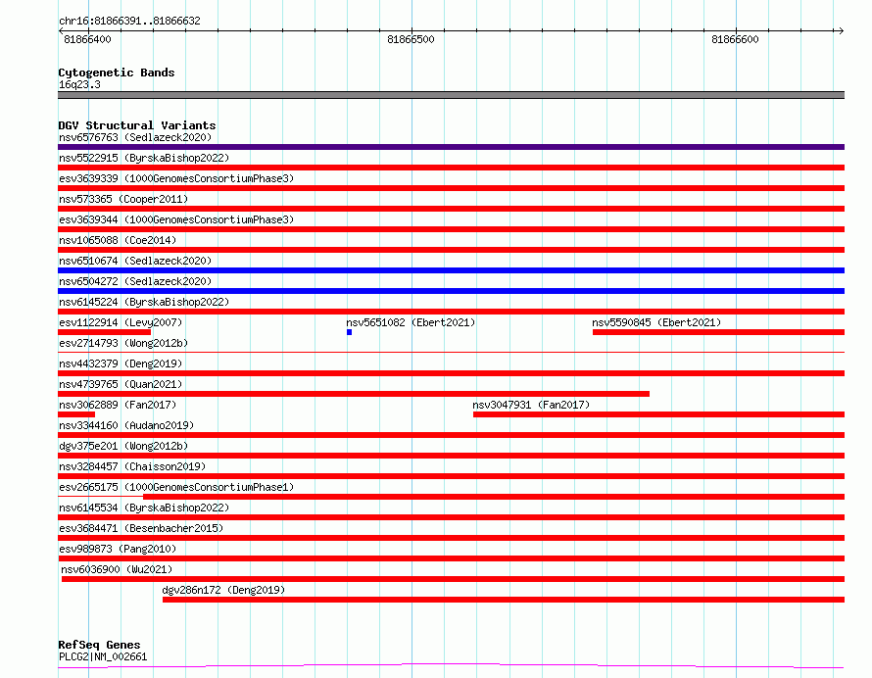The height and width of the screenshot is (678, 872).
Task: Click the ruler's left arrow end
Action: click(x=61, y=31)
